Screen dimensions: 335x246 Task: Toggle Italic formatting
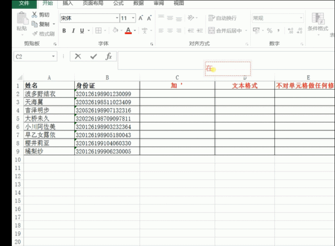(73, 31)
